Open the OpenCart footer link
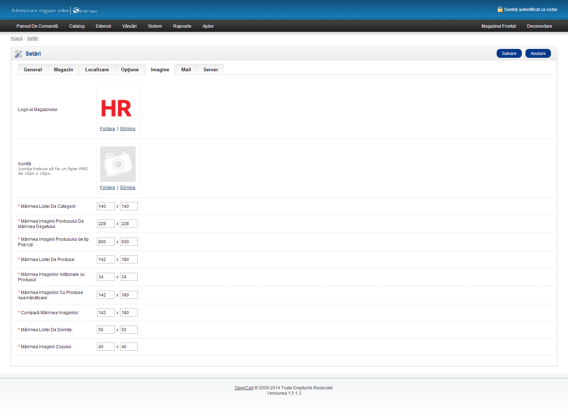The image size is (568, 417). click(x=244, y=388)
